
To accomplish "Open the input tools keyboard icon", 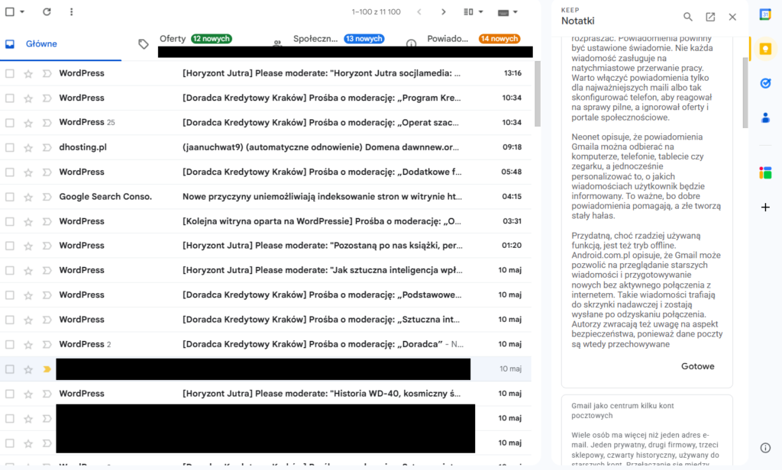I will (x=503, y=12).
